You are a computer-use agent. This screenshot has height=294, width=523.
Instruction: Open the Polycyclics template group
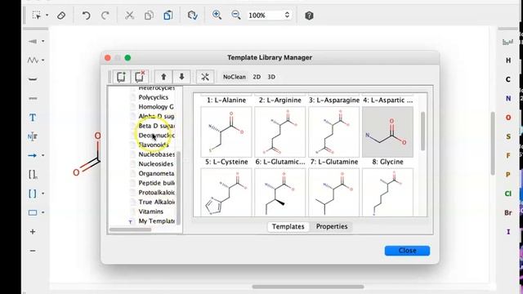153,97
